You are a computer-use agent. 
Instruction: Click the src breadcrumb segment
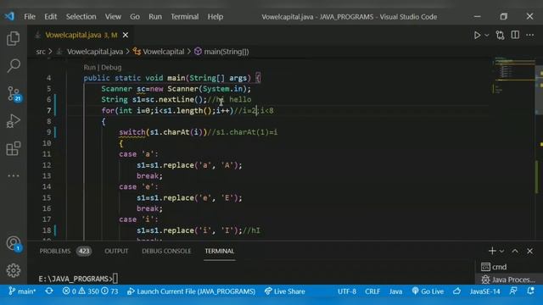pyautogui.click(x=41, y=52)
